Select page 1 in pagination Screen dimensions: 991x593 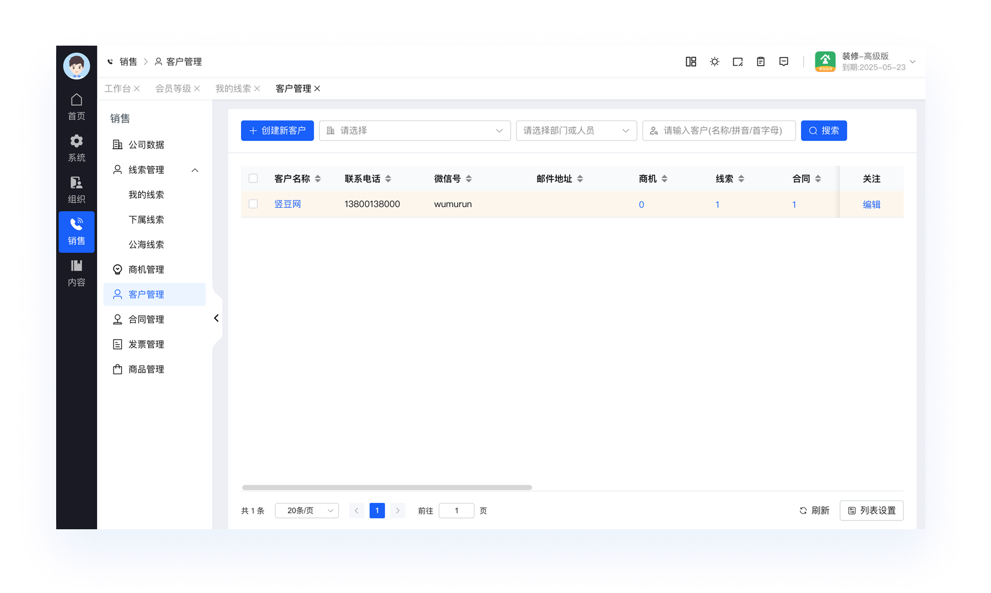[x=377, y=511]
